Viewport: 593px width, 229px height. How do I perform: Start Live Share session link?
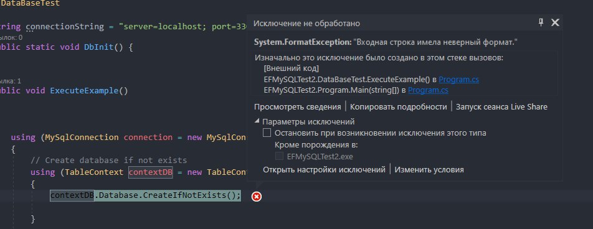501,107
